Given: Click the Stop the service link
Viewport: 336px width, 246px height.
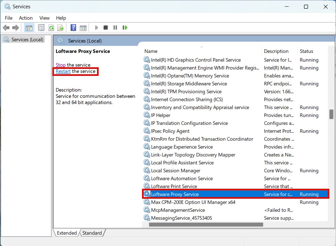Looking at the screenshot, I should pyautogui.click(x=60, y=65).
